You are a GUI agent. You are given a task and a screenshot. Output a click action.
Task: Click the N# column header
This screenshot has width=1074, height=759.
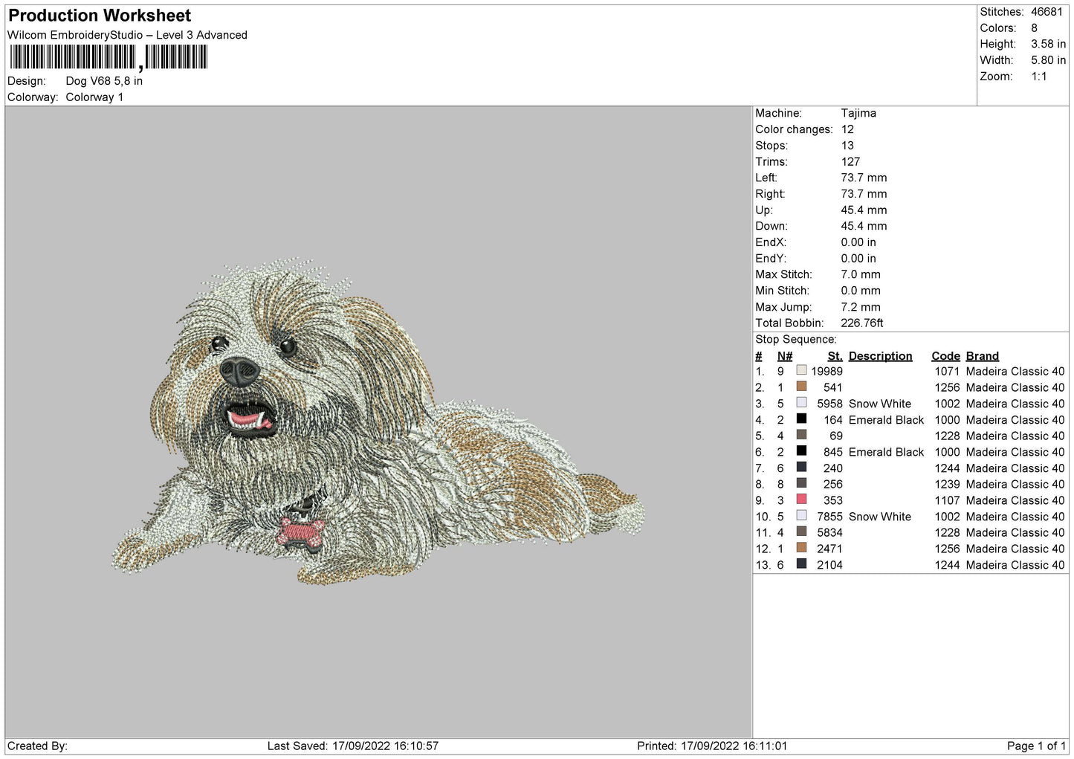coord(785,356)
